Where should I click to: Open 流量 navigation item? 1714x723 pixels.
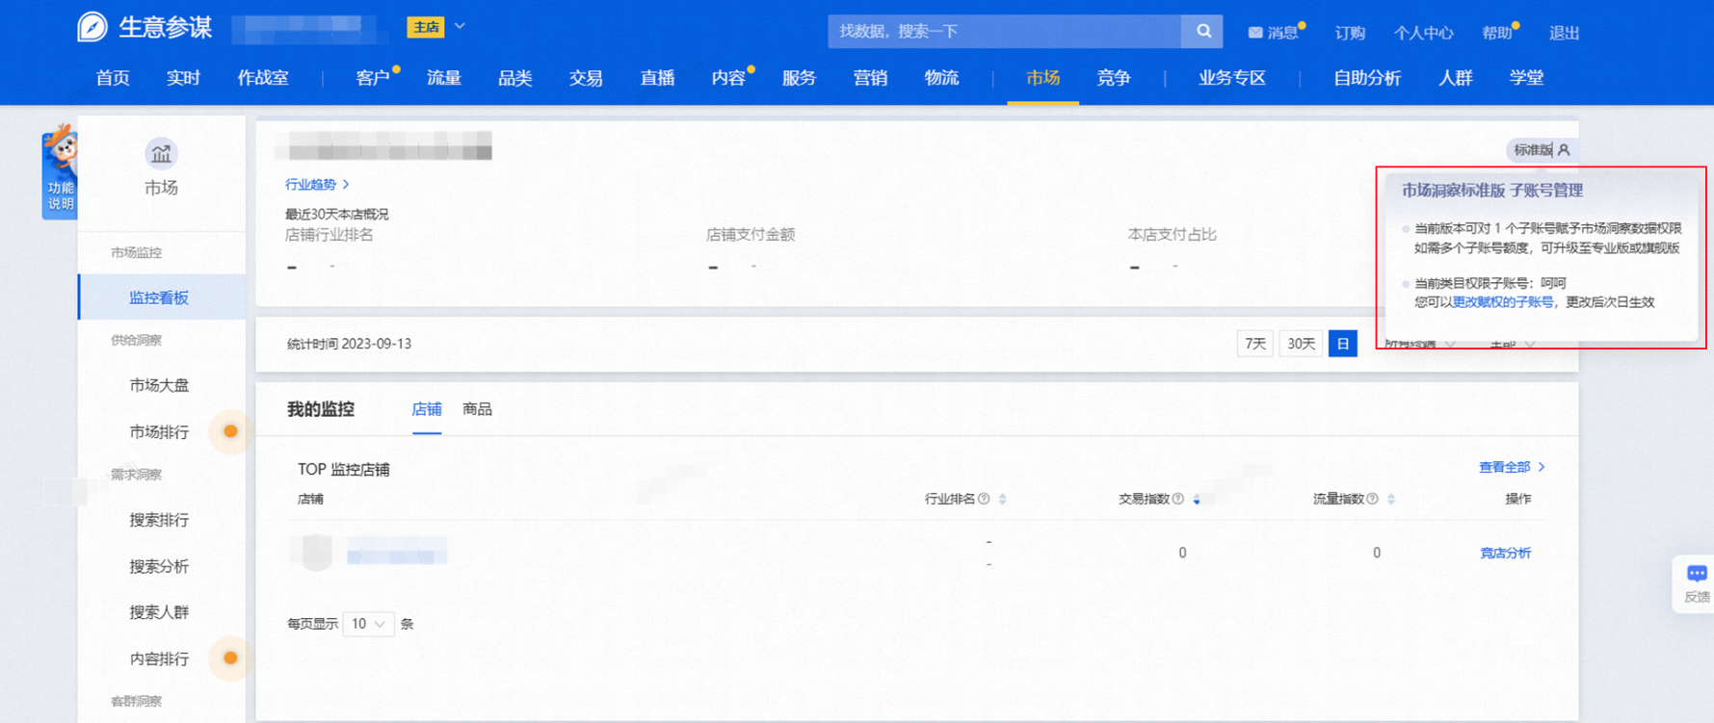(x=444, y=78)
